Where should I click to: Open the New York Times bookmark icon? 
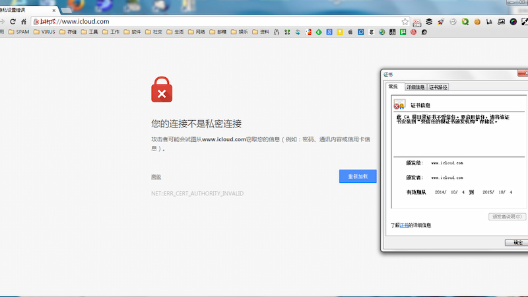point(372,32)
